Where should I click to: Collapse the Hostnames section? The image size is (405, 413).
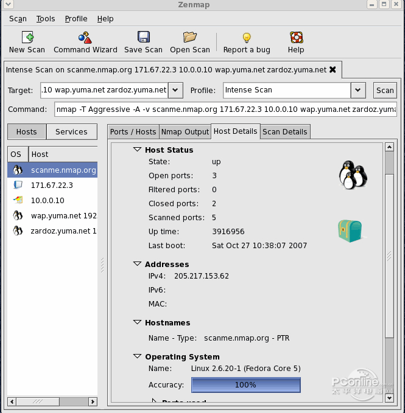point(137,322)
